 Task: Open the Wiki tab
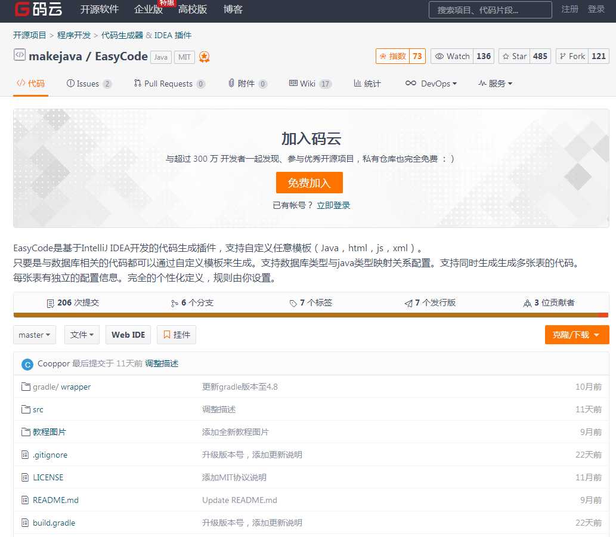(310, 84)
